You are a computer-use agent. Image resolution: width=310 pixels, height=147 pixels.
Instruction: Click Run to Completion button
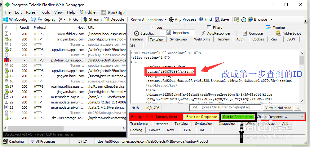pos(238,117)
